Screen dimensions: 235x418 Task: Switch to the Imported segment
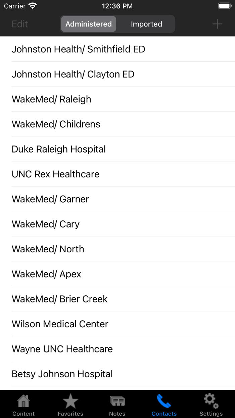click(x=146, y=24)
